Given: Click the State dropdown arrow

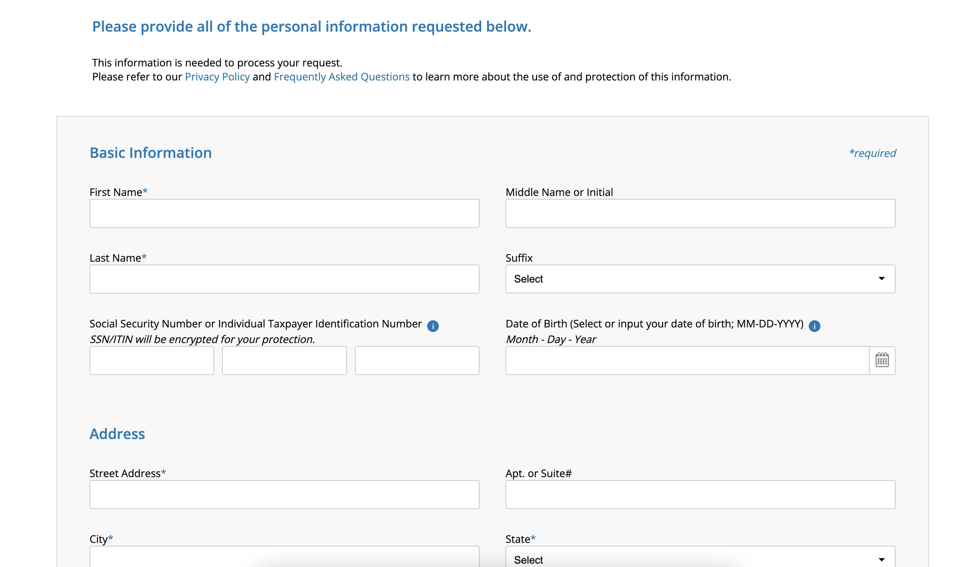Looking at the screenshot, I should (x=881, y=560).
